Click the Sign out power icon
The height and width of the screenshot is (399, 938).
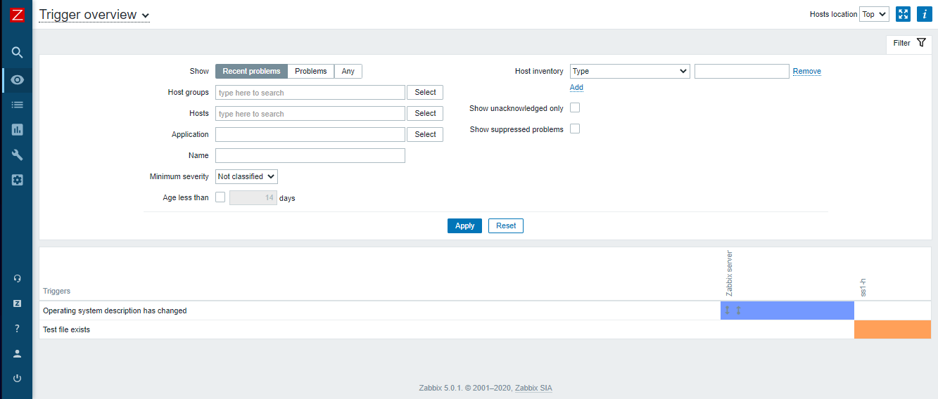(18, 378)
